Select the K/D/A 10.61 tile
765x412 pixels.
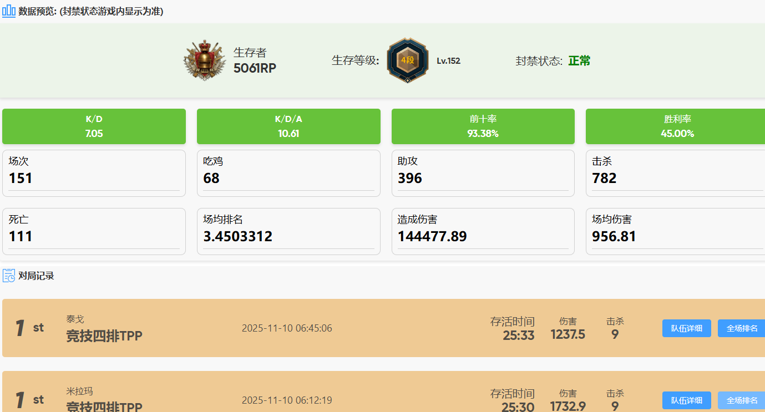pos(288,126)
